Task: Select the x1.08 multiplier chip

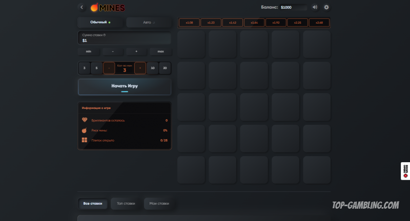Action: click(x=189, y=23)
